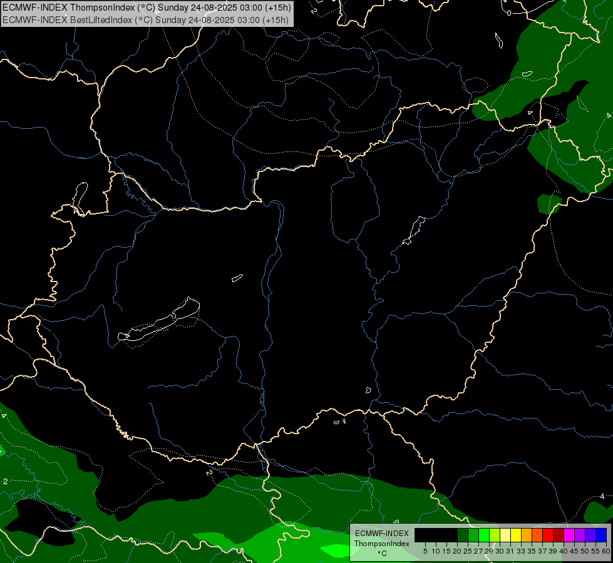Click the blue 55–60 legend swatch
The height and width of the screenshot is (563, 613).
pyautogui.click(x=601, y=535)
